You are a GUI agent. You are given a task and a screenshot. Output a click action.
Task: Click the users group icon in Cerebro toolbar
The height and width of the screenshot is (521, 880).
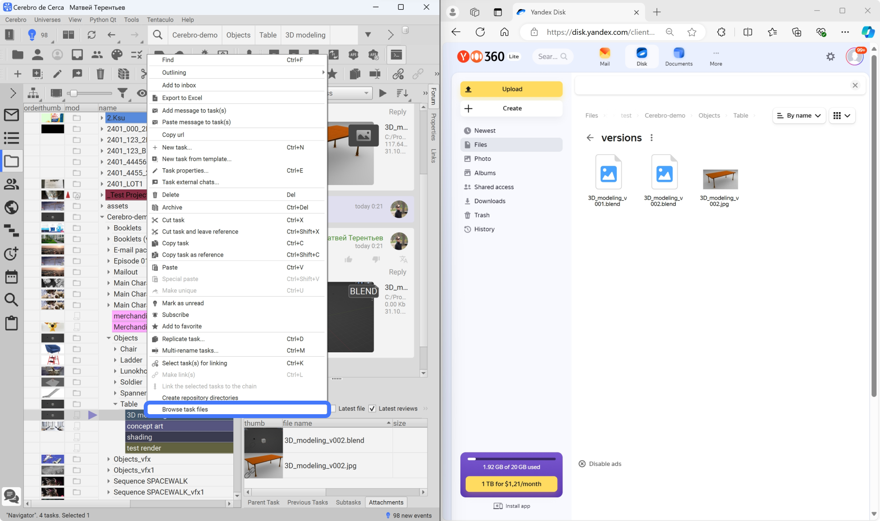97,55
